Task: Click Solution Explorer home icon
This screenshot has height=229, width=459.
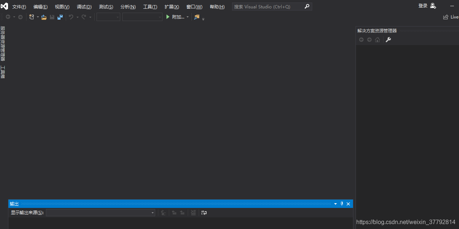Action: click(x=377, y=40)
